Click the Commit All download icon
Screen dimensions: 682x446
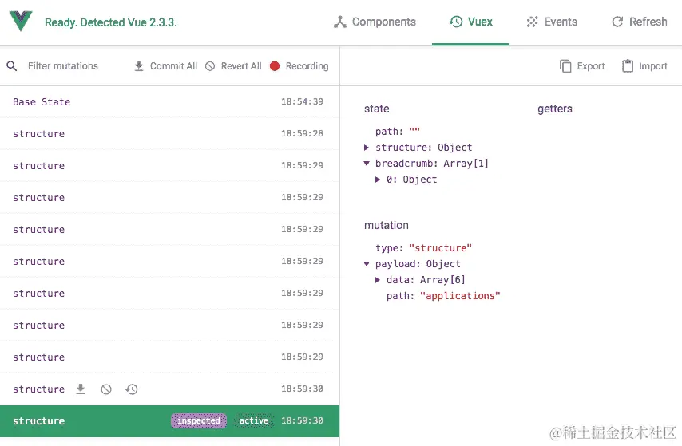(x=139, y=66)
